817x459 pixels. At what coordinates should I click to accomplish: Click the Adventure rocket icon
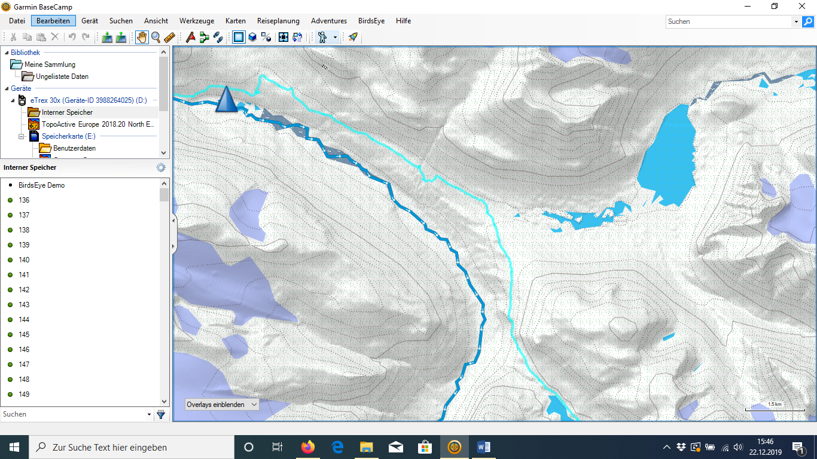click(x=353, y=37)
